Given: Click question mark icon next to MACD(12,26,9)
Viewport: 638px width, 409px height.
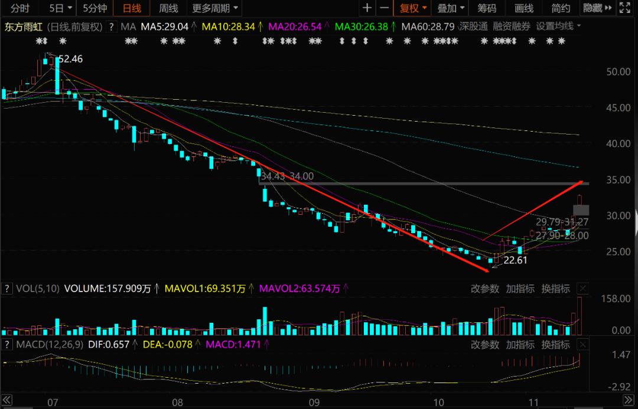Looking at the screenshot, I should 7,344.
